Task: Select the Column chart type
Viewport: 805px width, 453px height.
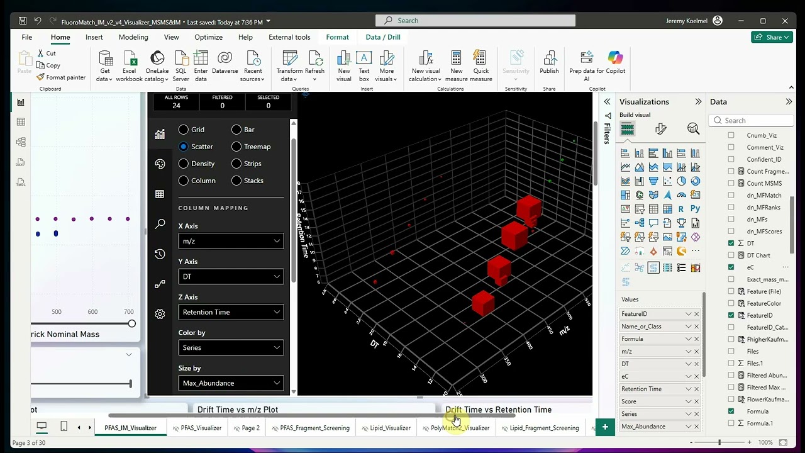Action: (184, 181)
